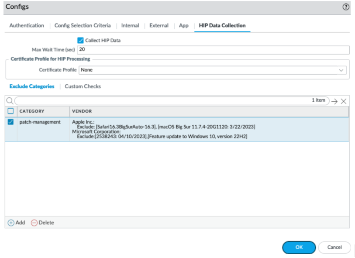Confirm settings with the OK button
The width and height of the screenshot is (355, 258).
pyautogui.click(x=299, y=247)
